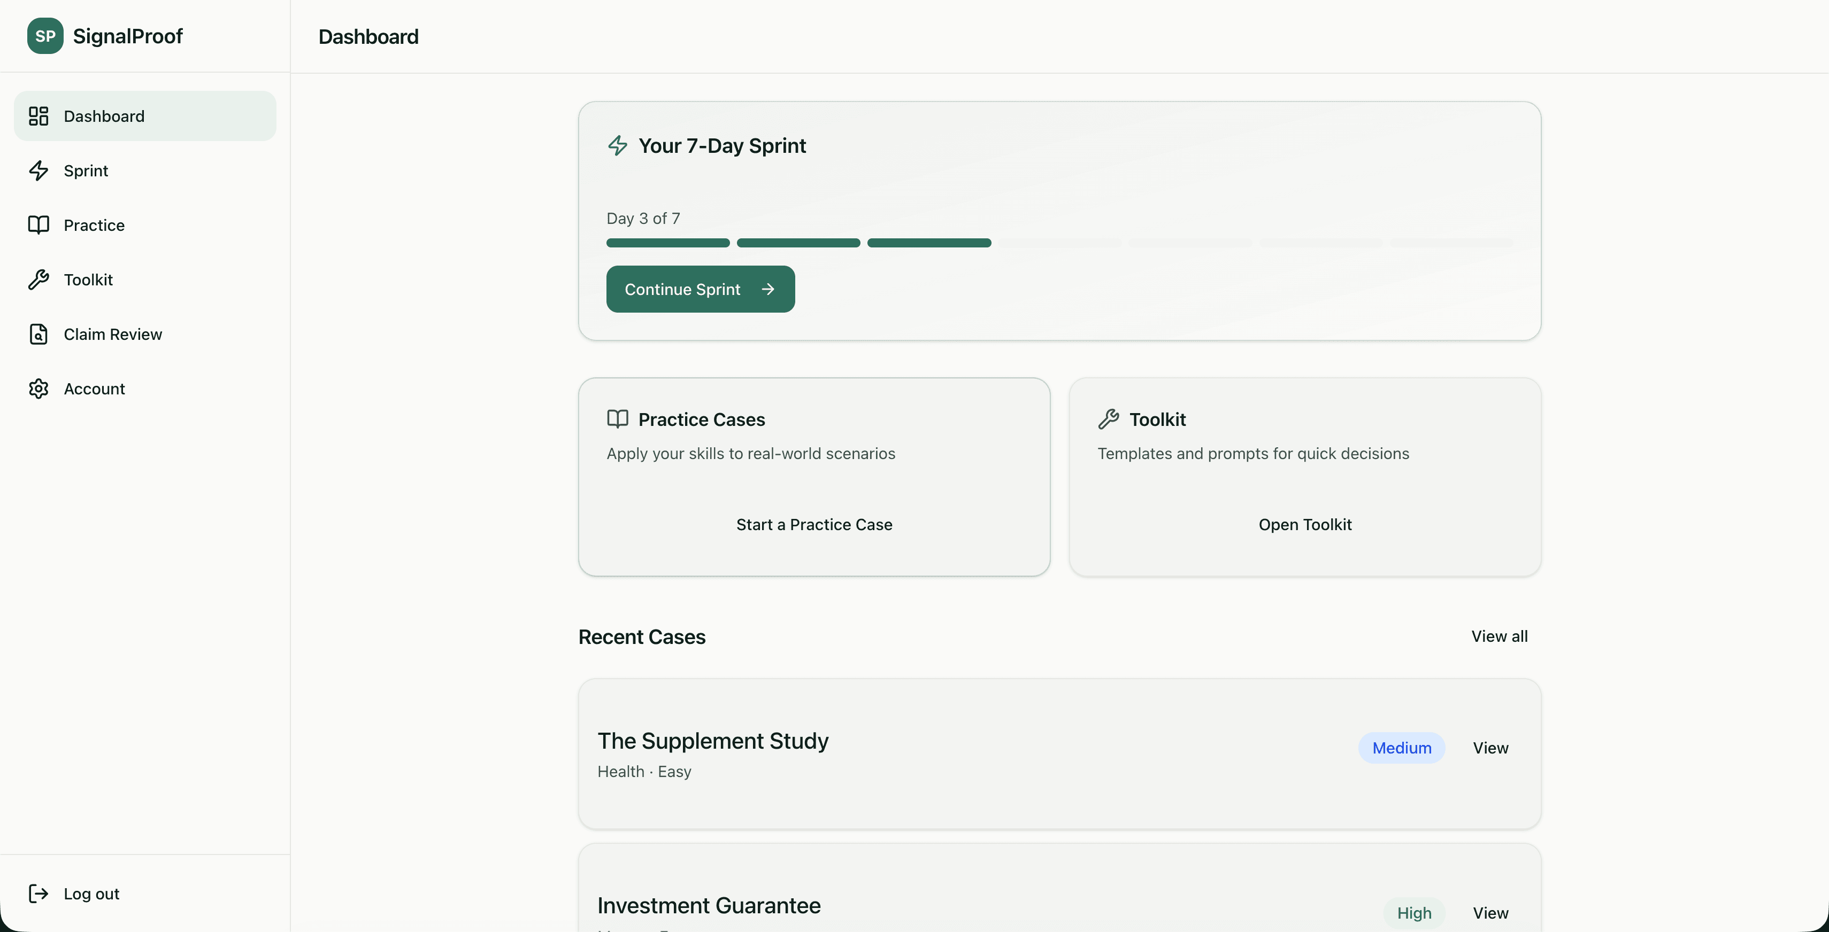1829x932 pixels.
Task: Open Account via the gear icon
Action: coord(39,388)
